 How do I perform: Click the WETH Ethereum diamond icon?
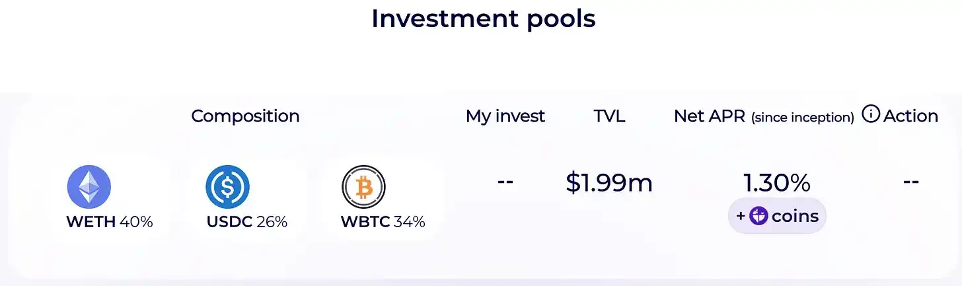89,187
